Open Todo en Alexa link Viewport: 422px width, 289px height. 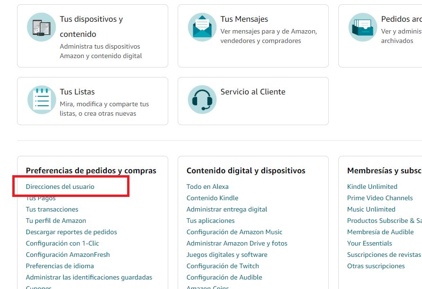pos(207,187)
